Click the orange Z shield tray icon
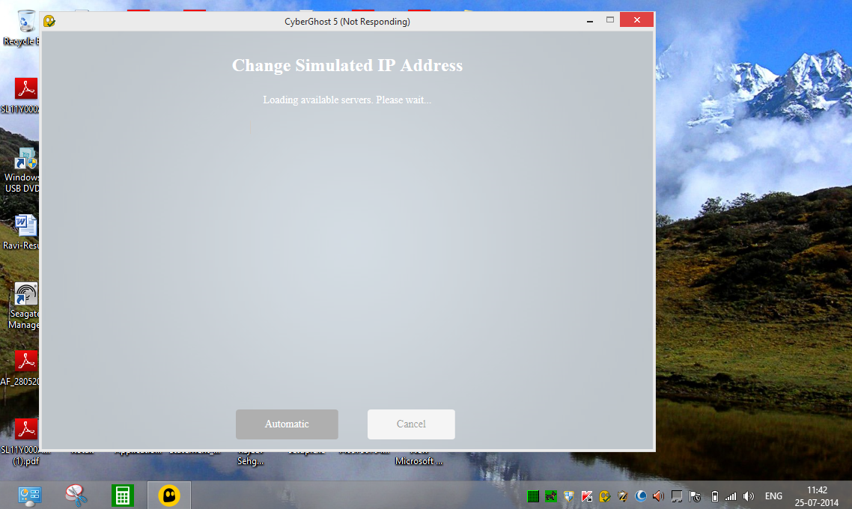 [x=623, y=496]
